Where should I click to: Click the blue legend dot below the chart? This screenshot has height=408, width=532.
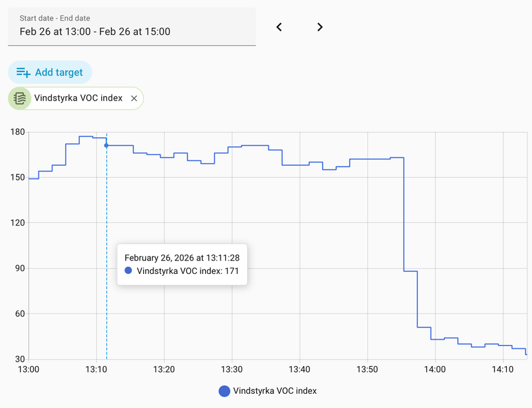point(224,391)
